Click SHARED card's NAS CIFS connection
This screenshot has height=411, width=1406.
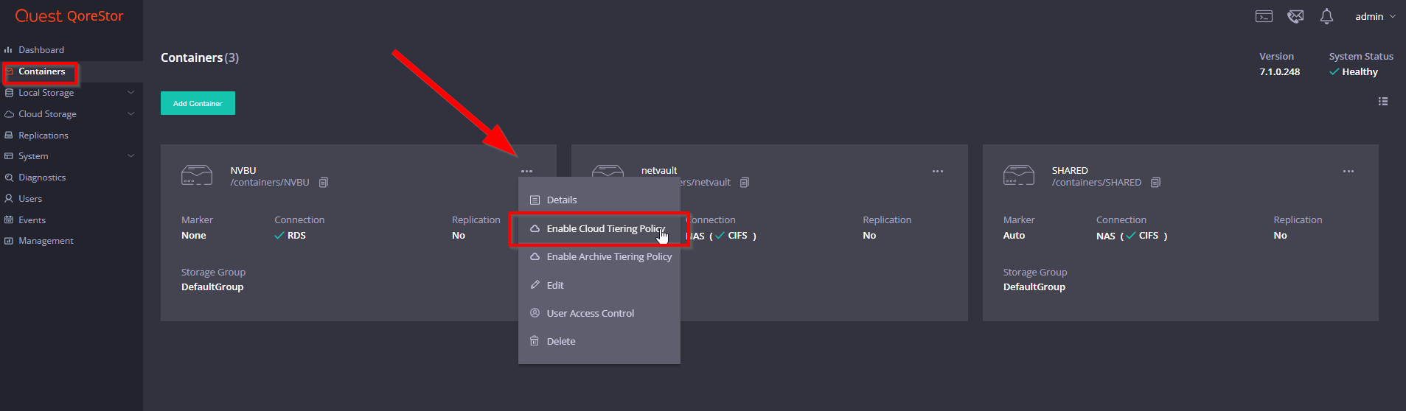pos(1132,236)
